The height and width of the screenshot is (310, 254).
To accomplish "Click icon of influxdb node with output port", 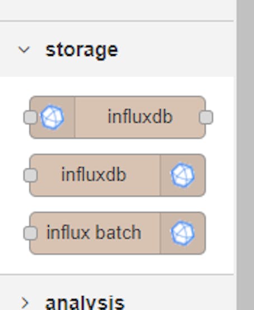I will (52, 117).
